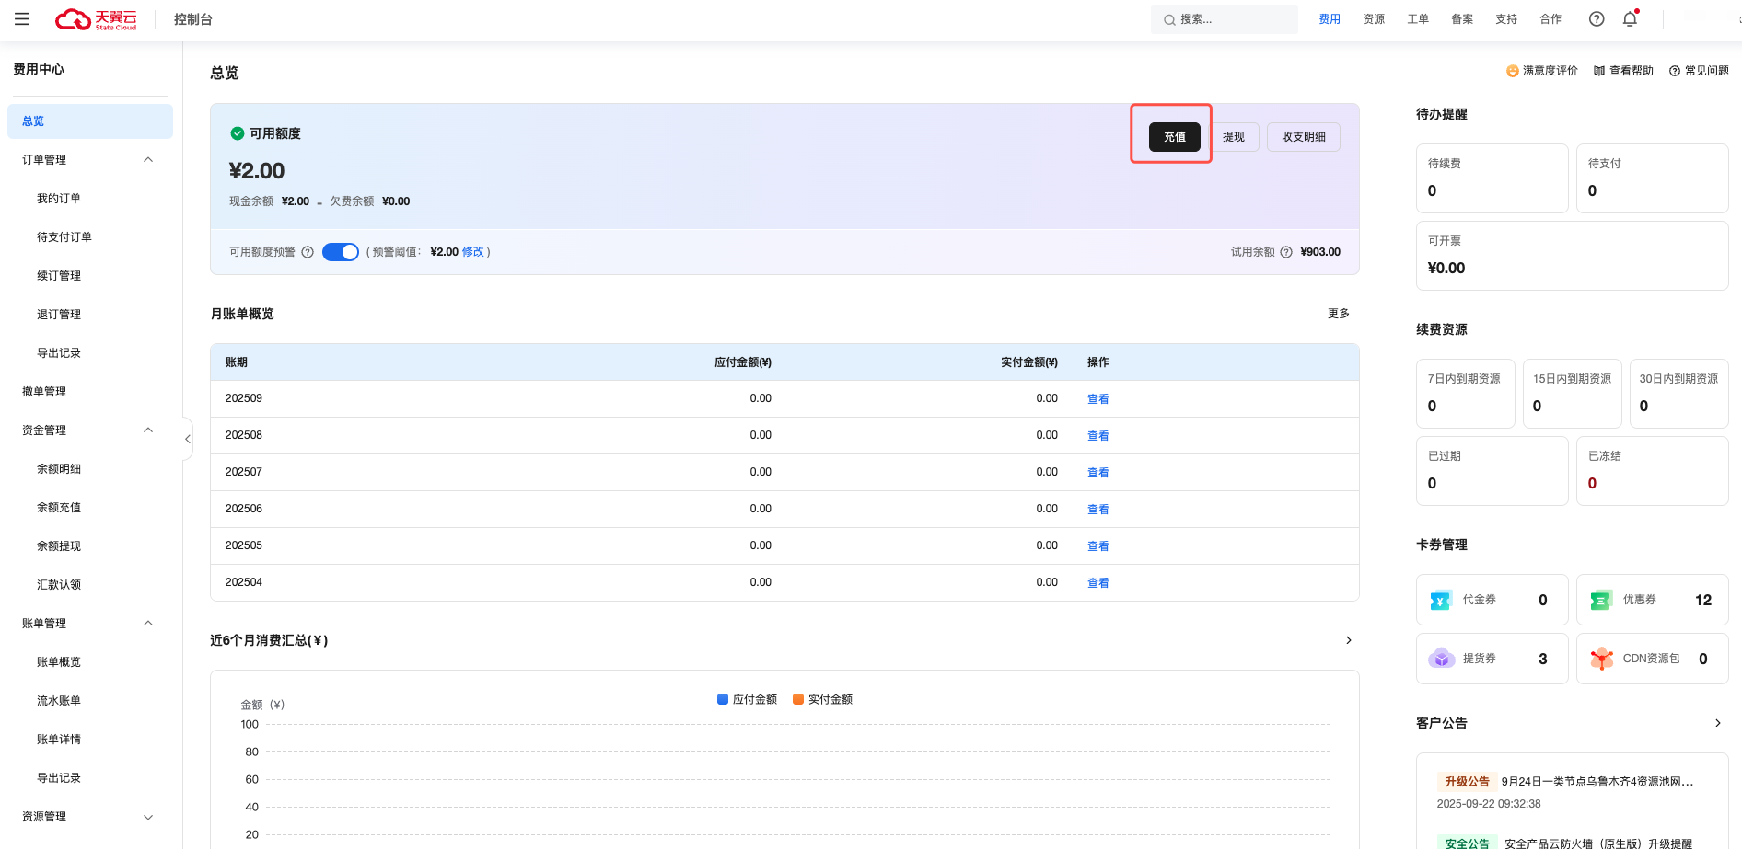Open the CDN资源包 card icon
This screenshot has height=849, width=1742.
point(1601,659)
